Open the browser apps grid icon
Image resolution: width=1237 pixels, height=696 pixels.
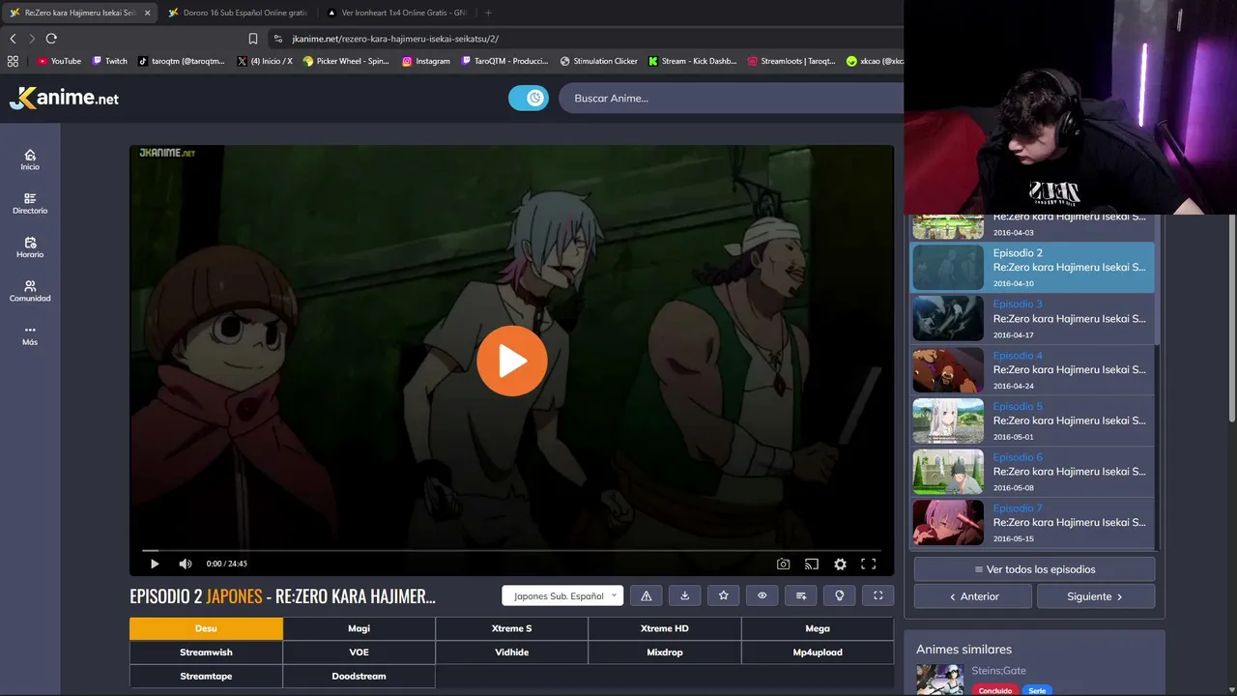coord(13,61)
